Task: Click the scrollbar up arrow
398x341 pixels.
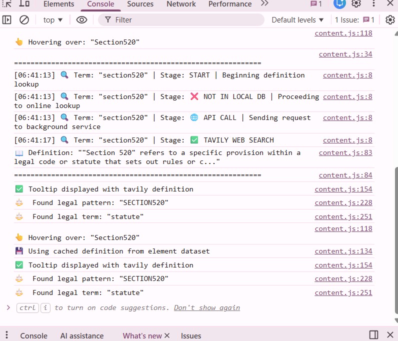Action: pos(396,34)
